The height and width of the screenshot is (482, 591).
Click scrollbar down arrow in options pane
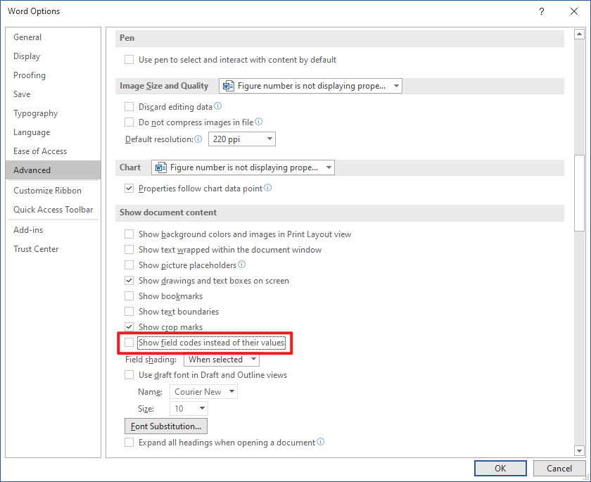[x=579, y=450]
